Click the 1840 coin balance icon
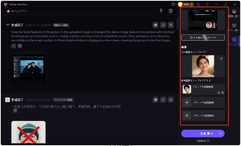 180,4
